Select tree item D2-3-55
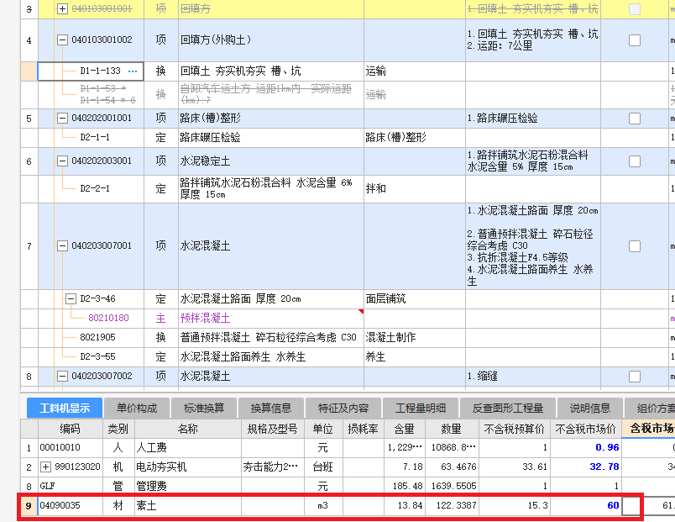The height and width of the screenshot is (522, 675). 97,357
